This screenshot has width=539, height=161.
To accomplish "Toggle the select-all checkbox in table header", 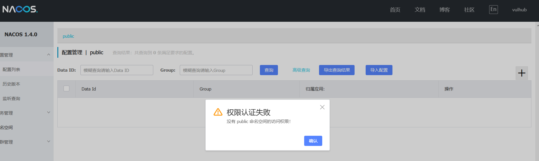I will tap(66, 89).
